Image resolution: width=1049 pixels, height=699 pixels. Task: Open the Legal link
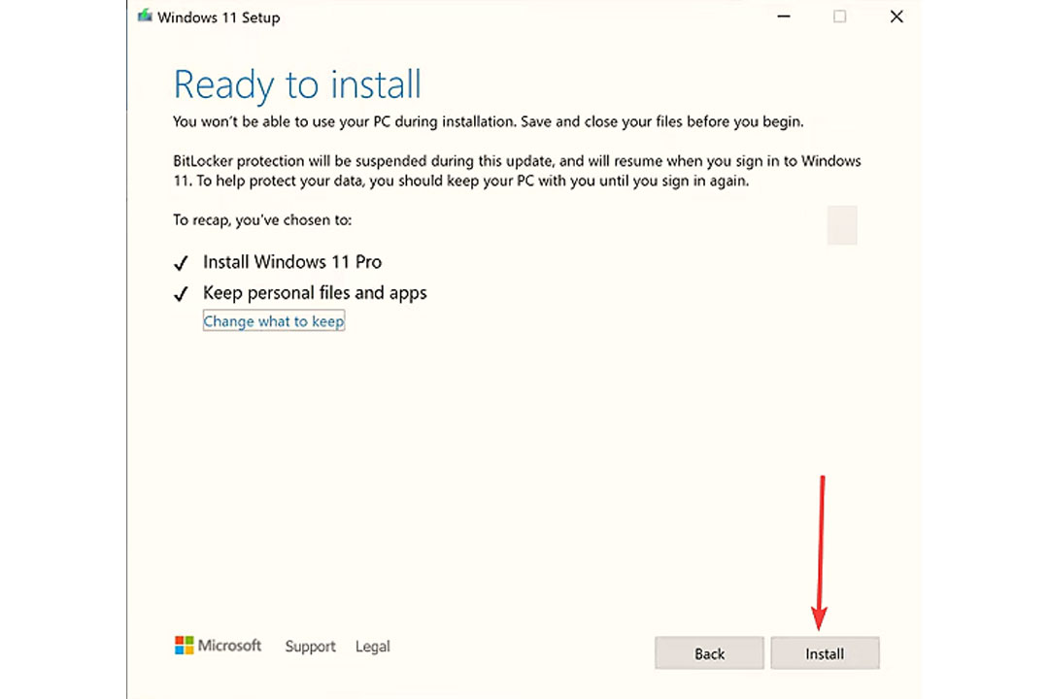tap(373, 647)
